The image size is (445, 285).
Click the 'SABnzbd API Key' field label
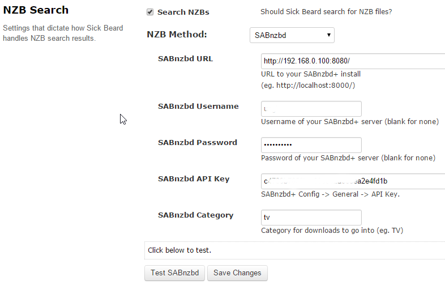[194, 178]
